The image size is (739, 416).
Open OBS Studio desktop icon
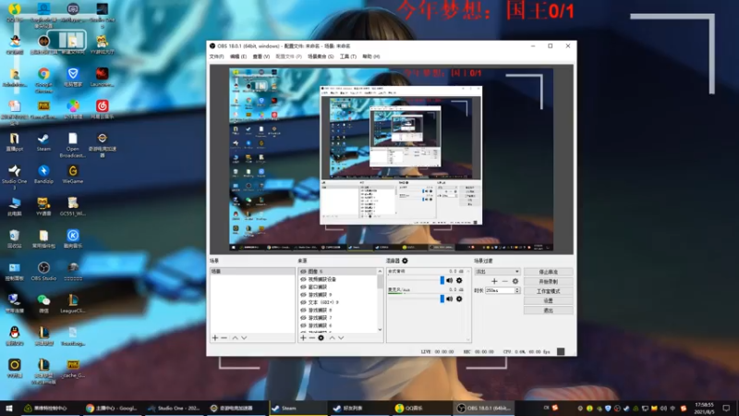(43, 271)
